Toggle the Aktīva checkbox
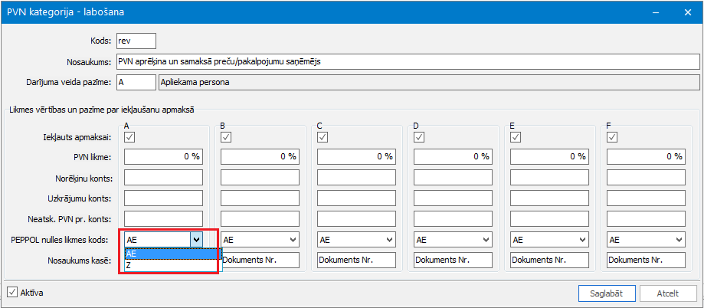Screen dimensions: 704x308 [12, 293]
